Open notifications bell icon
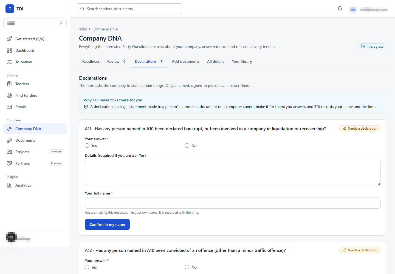Image resolution: width=395 pixels, height=274 pixels. click(340, 9)
